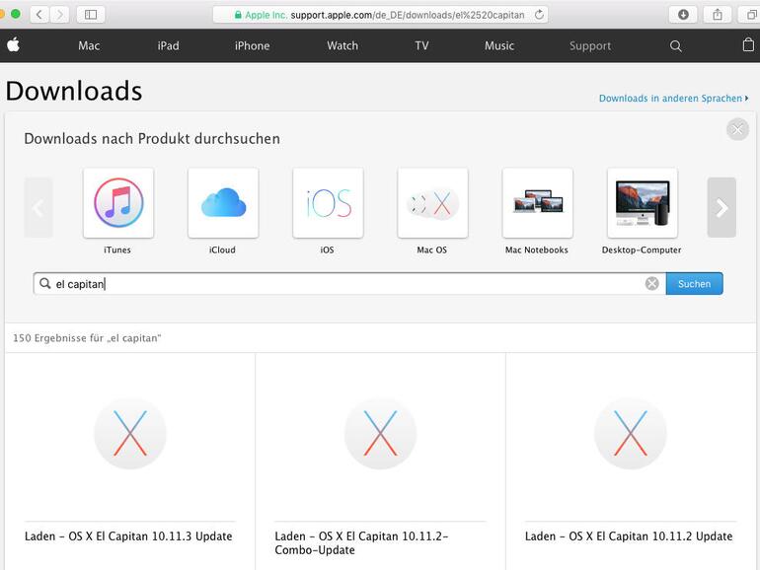This screenshot has width=760, height=570.
Task: Select the Desktop-Computer product icon
Action: 643,203
